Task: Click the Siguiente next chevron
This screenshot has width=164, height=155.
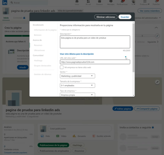Action: (x=158, y=42)
